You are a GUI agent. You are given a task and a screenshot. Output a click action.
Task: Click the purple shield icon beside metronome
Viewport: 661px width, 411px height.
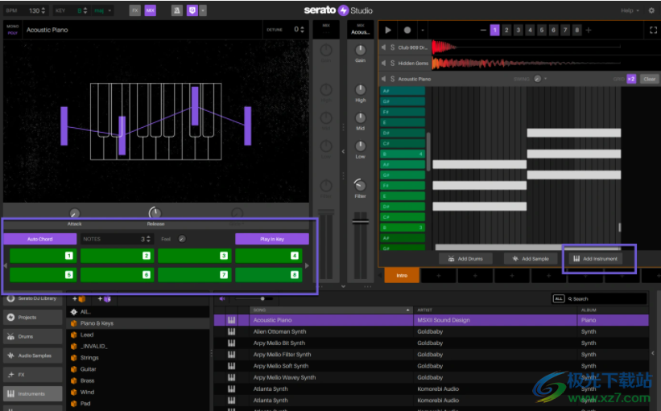tap(192, 10)
